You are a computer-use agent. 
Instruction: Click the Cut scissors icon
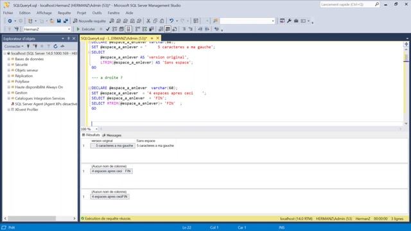click(148, 21)
